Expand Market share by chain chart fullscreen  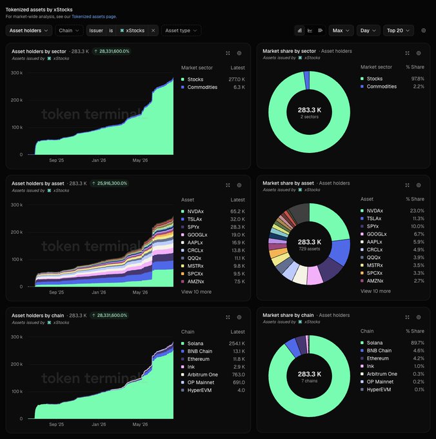(x=407, y=317)
